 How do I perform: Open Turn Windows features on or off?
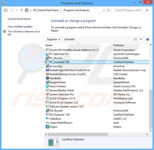(x=24, y=33)
